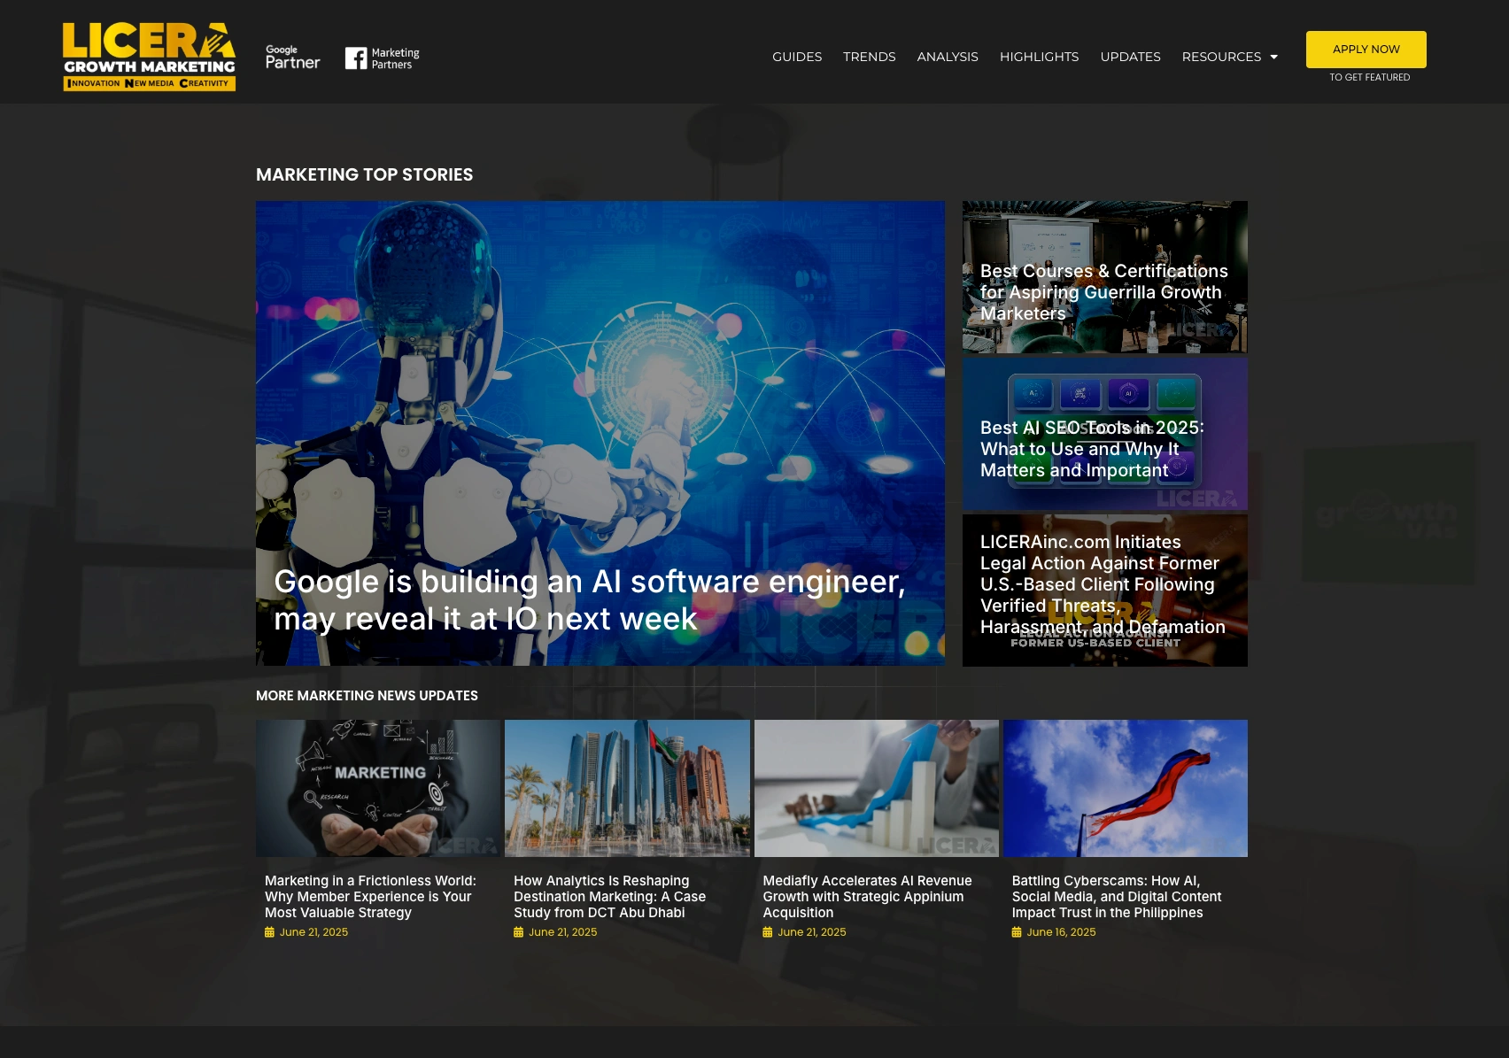Click the More Marketing News Updates heading
This screenshot has width=1509, height=1058.
point(367,696)
